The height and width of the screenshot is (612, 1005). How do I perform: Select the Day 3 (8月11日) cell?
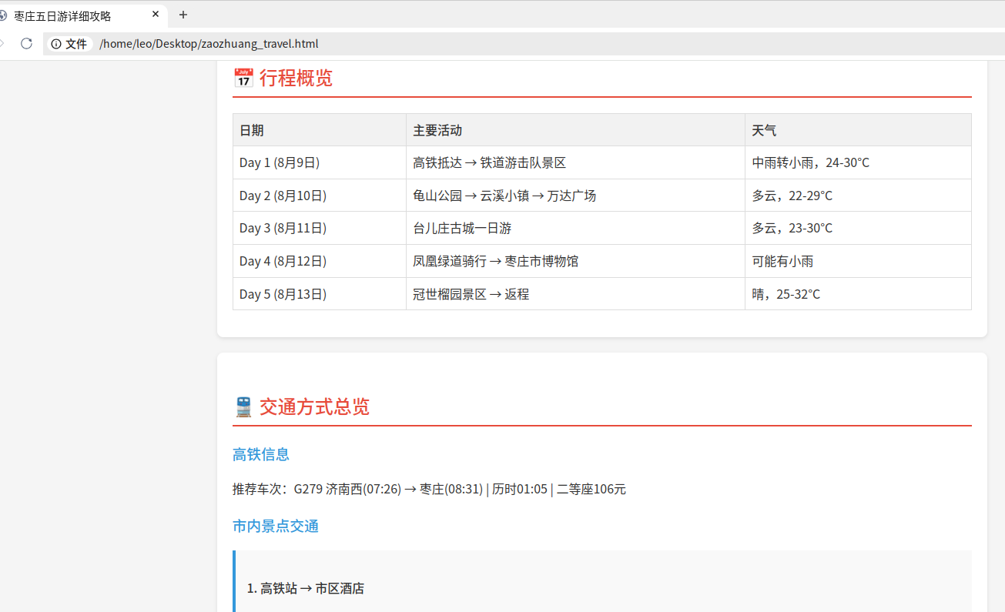[320, 228]
